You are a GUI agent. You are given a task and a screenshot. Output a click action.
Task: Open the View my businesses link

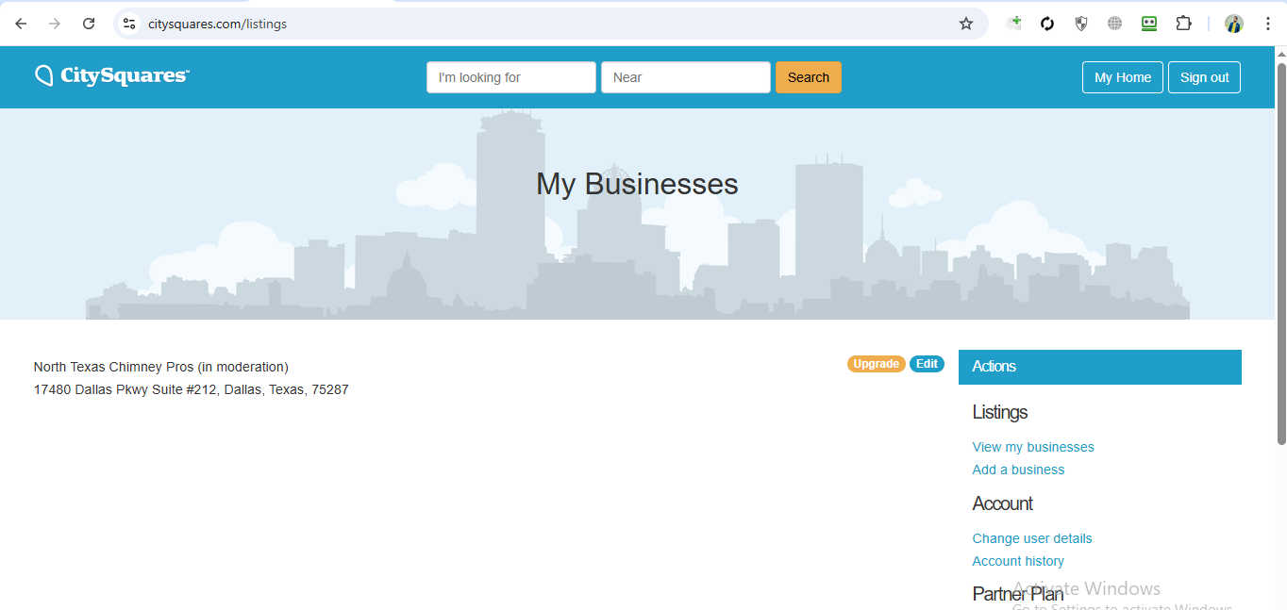pos(1033,447)
